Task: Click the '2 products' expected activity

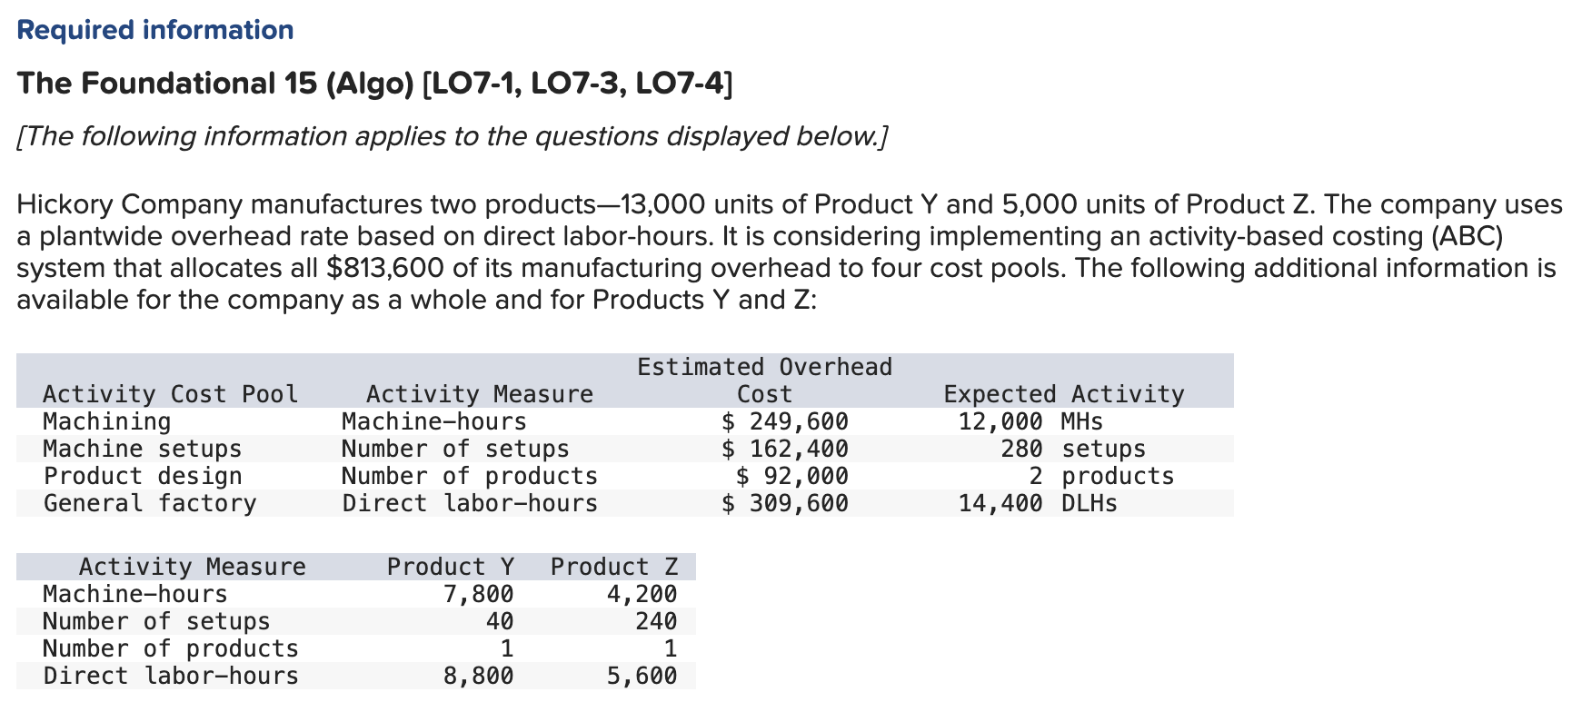Action: click(x=1101, y=476)
